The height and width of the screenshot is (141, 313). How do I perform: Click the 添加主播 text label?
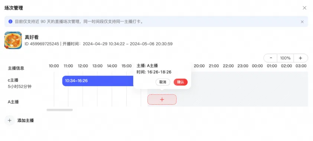click(x=26, y=120)
